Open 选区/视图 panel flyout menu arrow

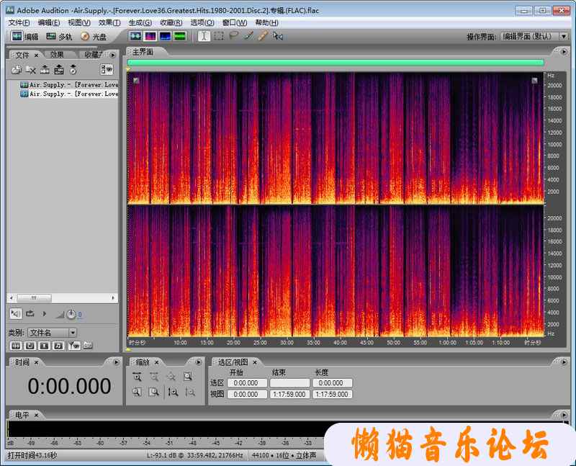564,362
